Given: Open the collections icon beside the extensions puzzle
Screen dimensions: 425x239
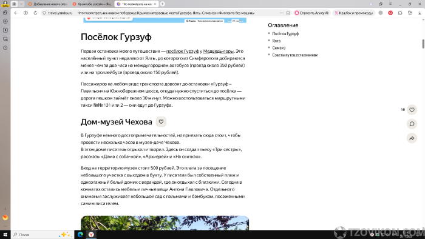Looking at the screenshot, I should point(410,13).
